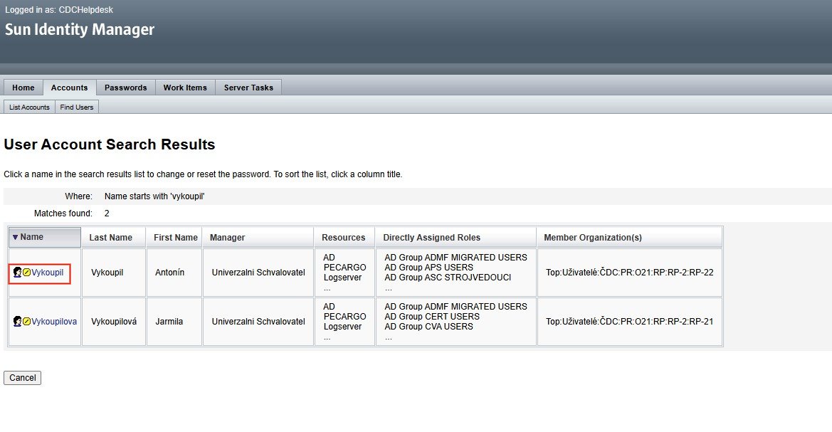Sort results by Last Name column
Viewport: 832px width, 432px height.
(x=111, y=238)
